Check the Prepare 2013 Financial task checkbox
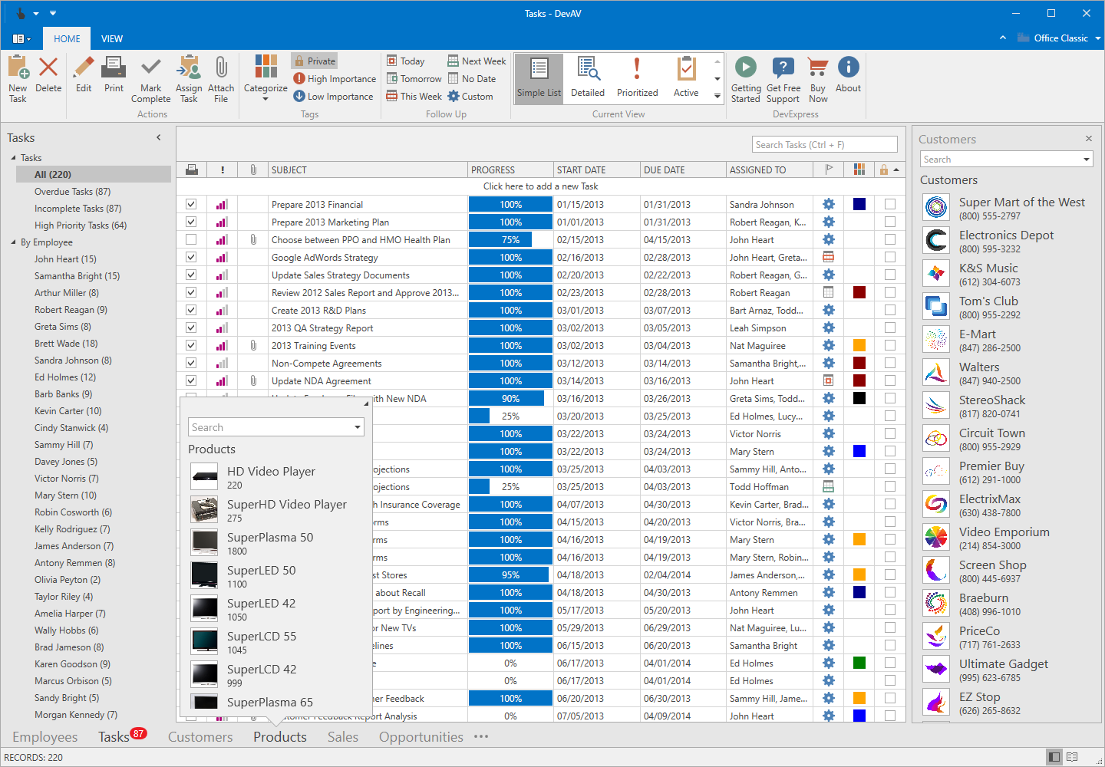 pyautogui.click(x=190, y=204)
